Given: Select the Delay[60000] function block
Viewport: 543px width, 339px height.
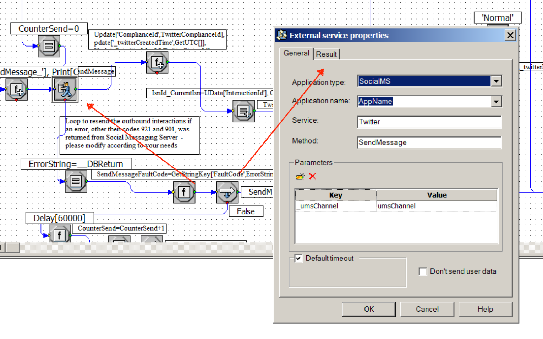Looking at the screenshot, I should click(59, 235).
